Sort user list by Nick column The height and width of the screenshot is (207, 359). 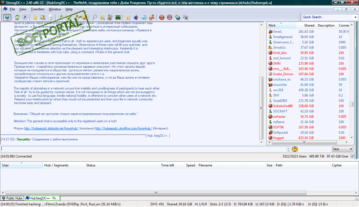pyautogui.click(x=281, y=25)
